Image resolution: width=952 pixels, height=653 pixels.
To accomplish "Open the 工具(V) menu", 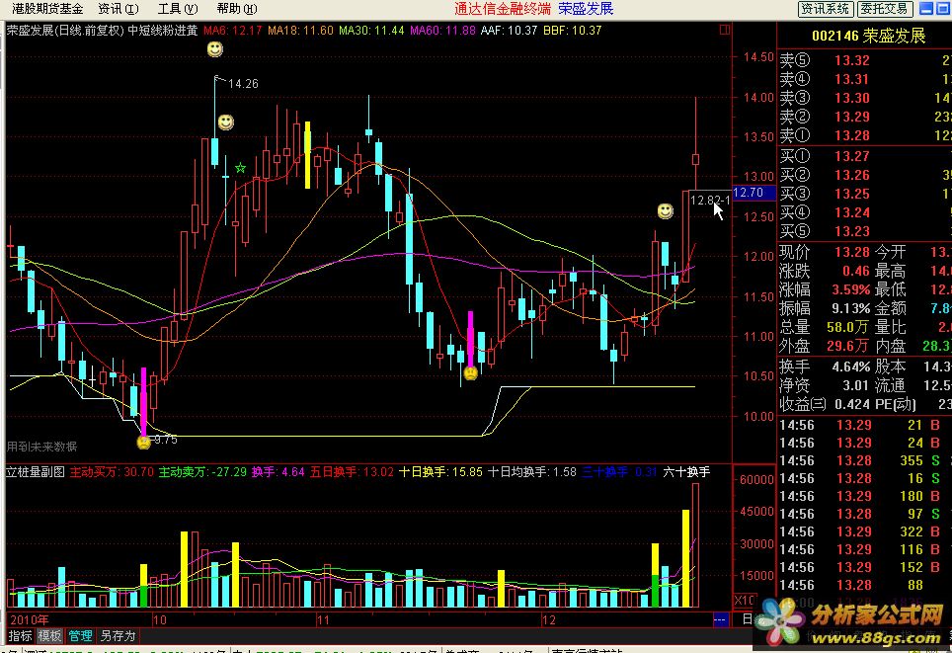I will click(x=178, y=9).
